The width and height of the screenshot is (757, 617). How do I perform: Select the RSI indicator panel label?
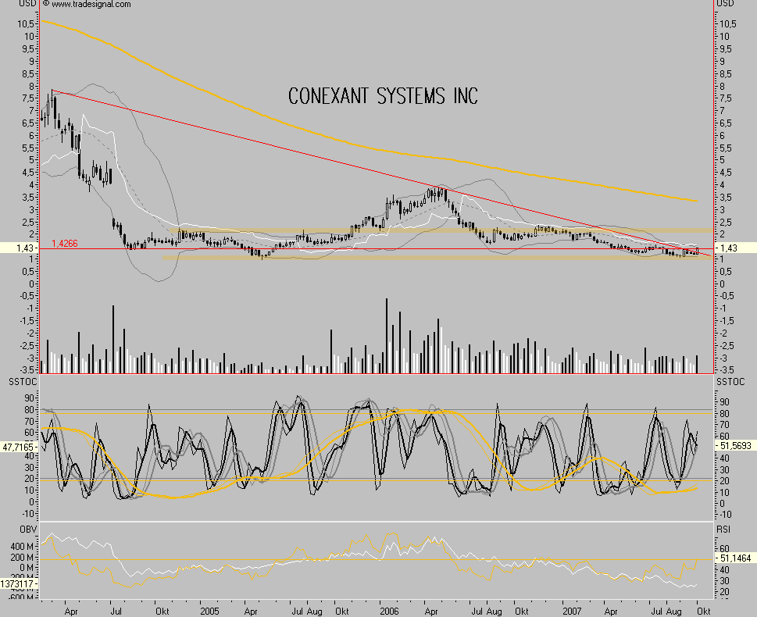[x=725, y=527]
